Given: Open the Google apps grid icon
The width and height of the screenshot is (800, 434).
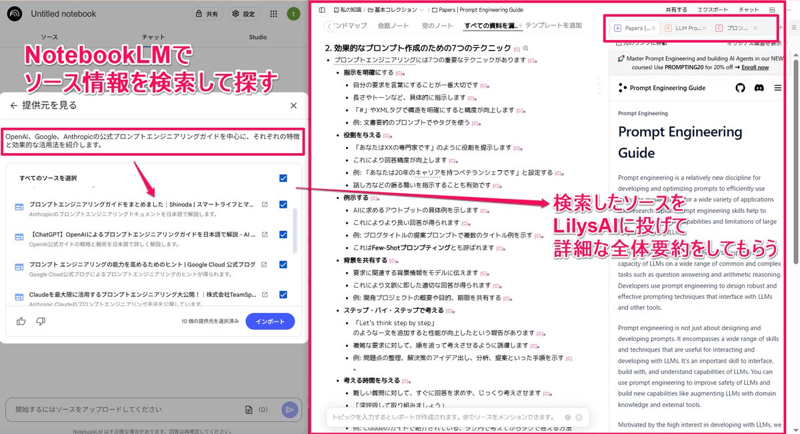Looking at the screenshot, I should (x=274, y=13).
